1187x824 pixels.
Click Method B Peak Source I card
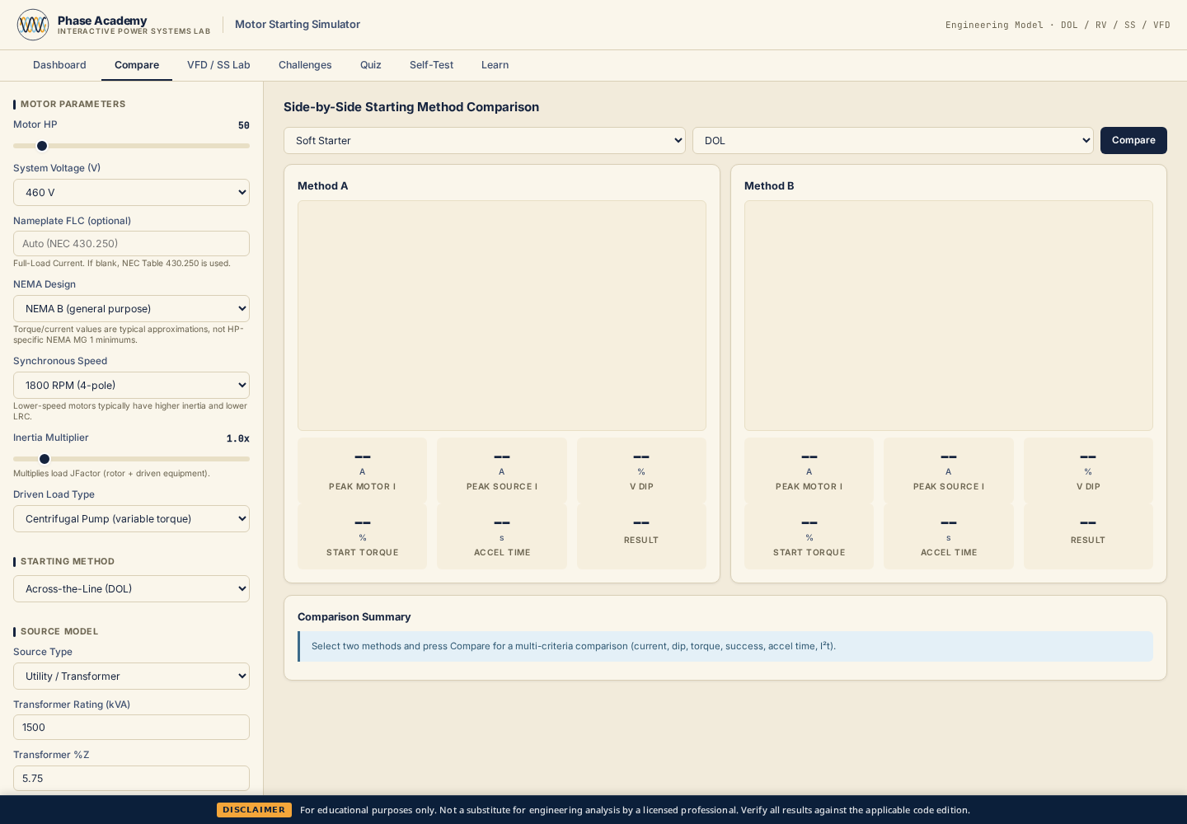pyautogui.click(x=949, y=471)
